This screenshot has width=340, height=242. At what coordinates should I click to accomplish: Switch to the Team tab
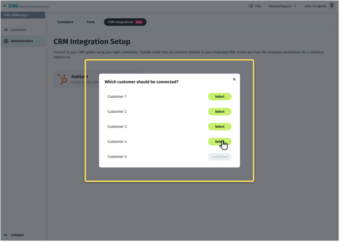pos(90,22)
